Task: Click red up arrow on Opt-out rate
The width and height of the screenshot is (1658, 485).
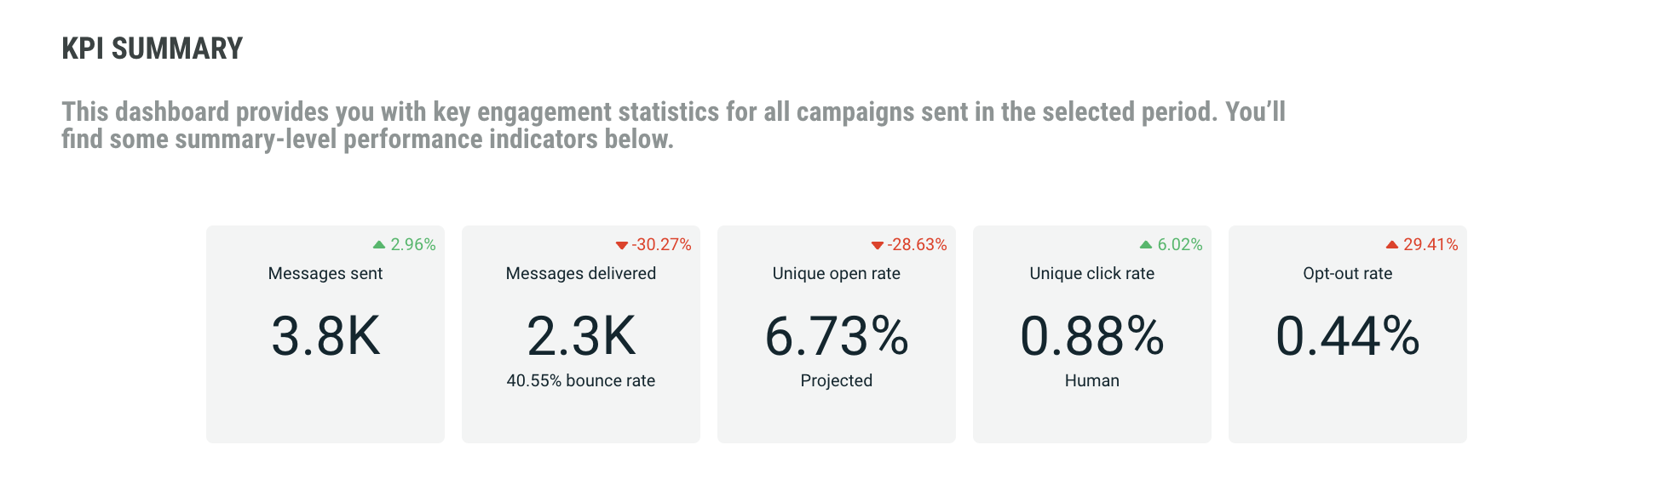Action: [1392, 245]
